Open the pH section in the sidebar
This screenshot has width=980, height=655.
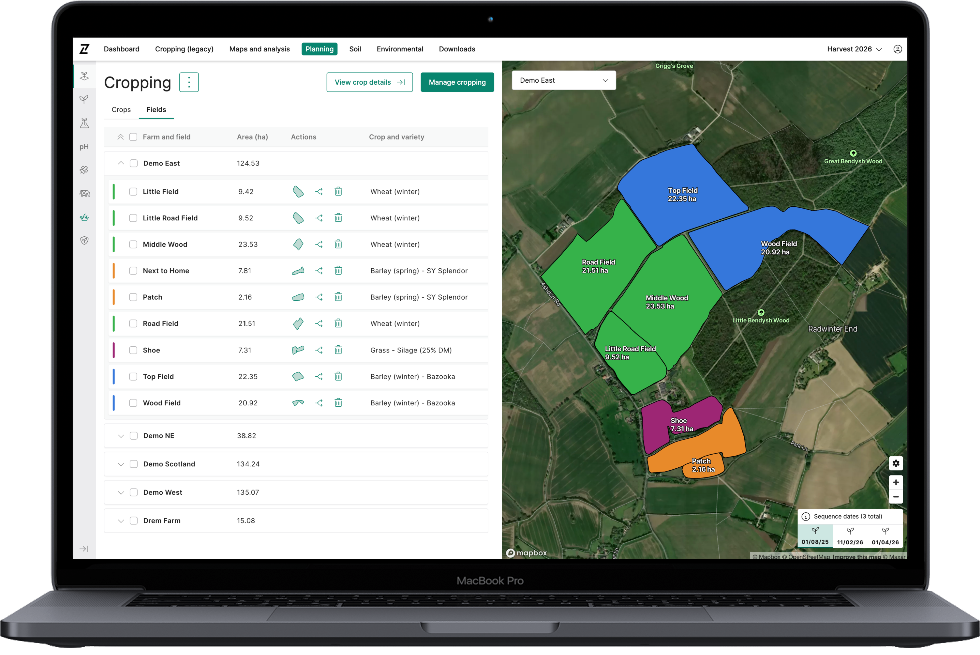coord(84,147)
